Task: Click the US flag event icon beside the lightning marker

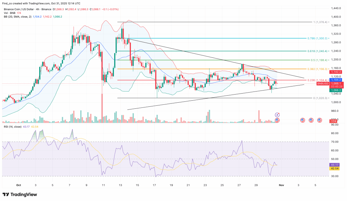Action: click(277, 120)
